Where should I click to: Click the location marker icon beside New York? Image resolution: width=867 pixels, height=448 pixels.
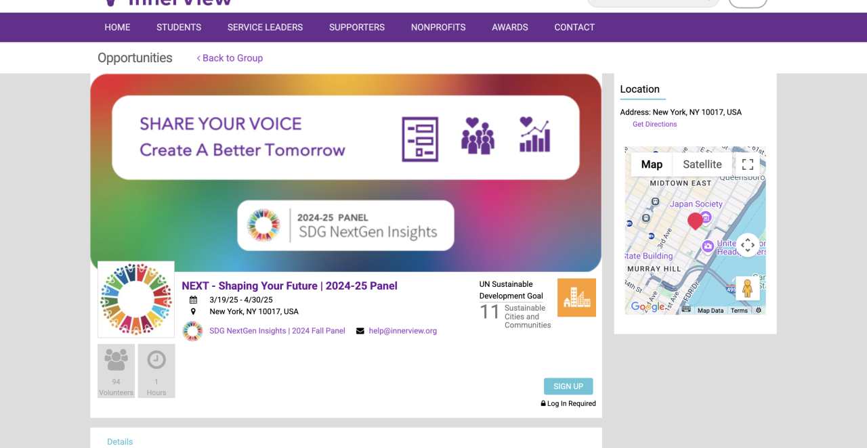[193, 311]
